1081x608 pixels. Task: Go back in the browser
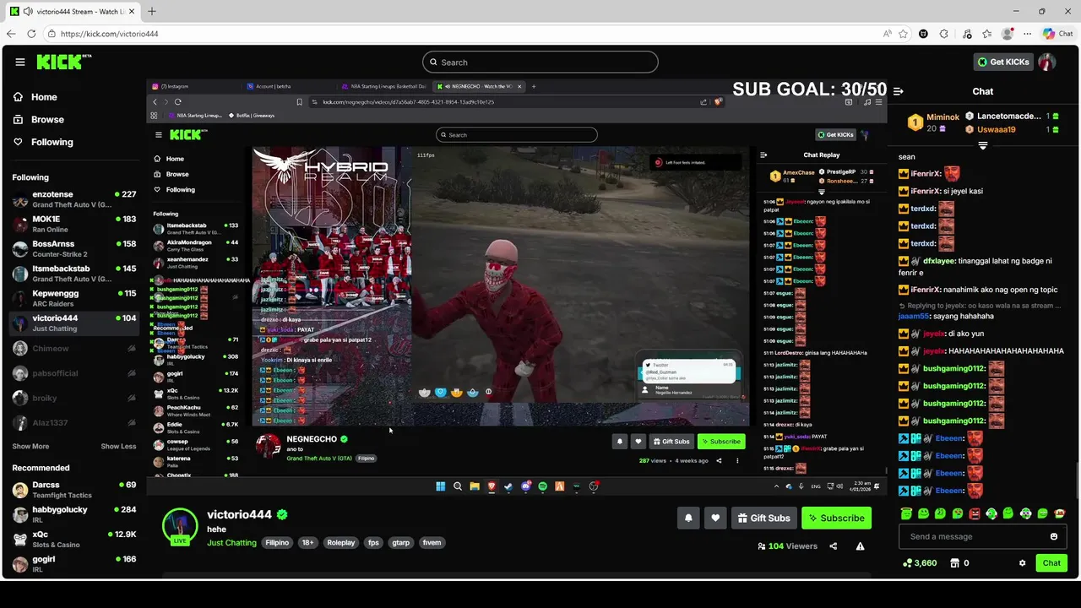tap(11, 34)
